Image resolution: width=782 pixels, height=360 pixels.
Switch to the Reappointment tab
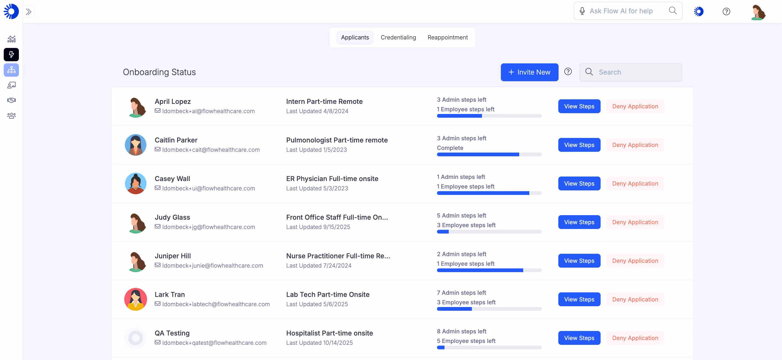447,37
